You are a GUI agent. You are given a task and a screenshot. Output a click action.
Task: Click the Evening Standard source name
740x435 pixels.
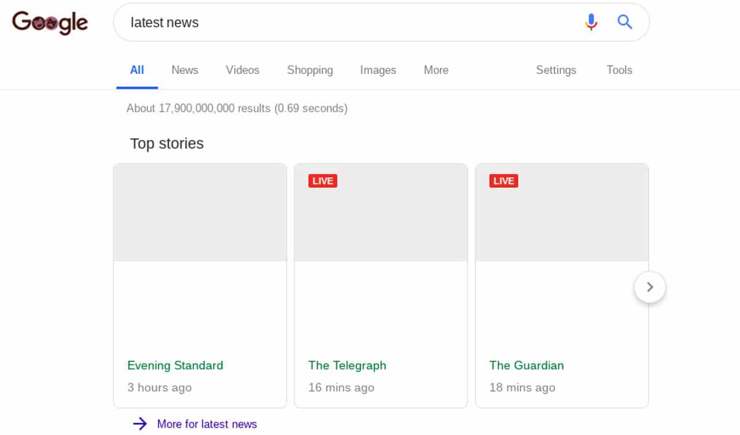pos(175,365)
